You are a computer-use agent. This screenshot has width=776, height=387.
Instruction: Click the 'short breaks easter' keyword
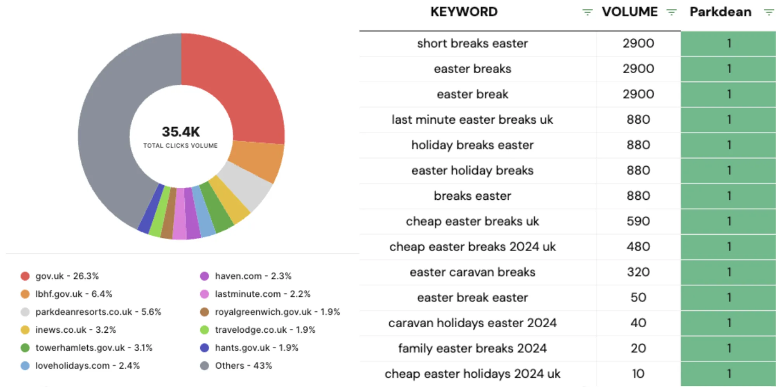pos(472,43)
